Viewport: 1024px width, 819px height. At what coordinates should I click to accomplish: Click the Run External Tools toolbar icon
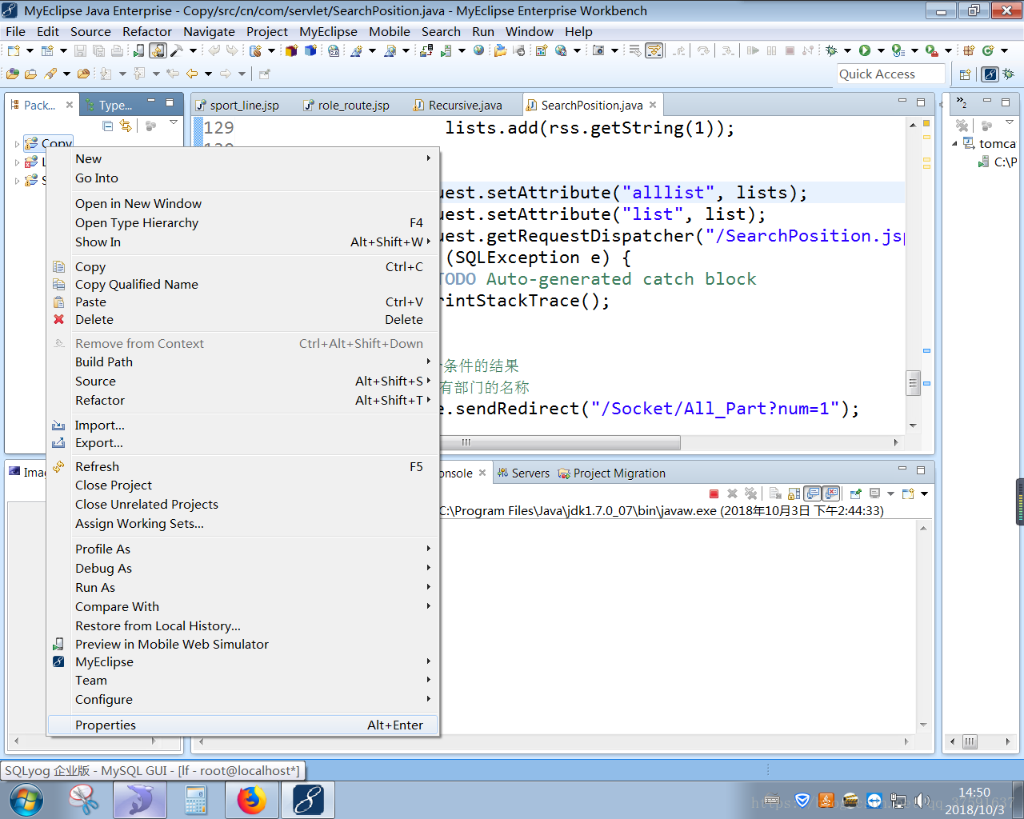931,50
